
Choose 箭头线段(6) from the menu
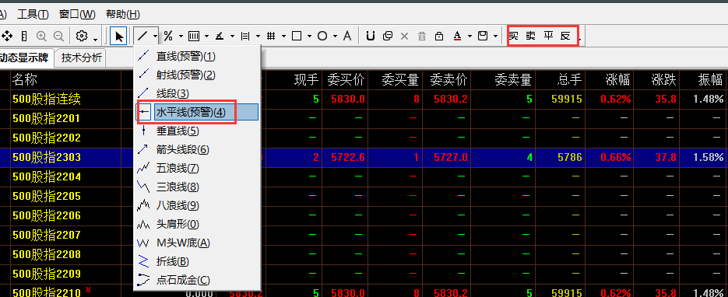(197, 149)
